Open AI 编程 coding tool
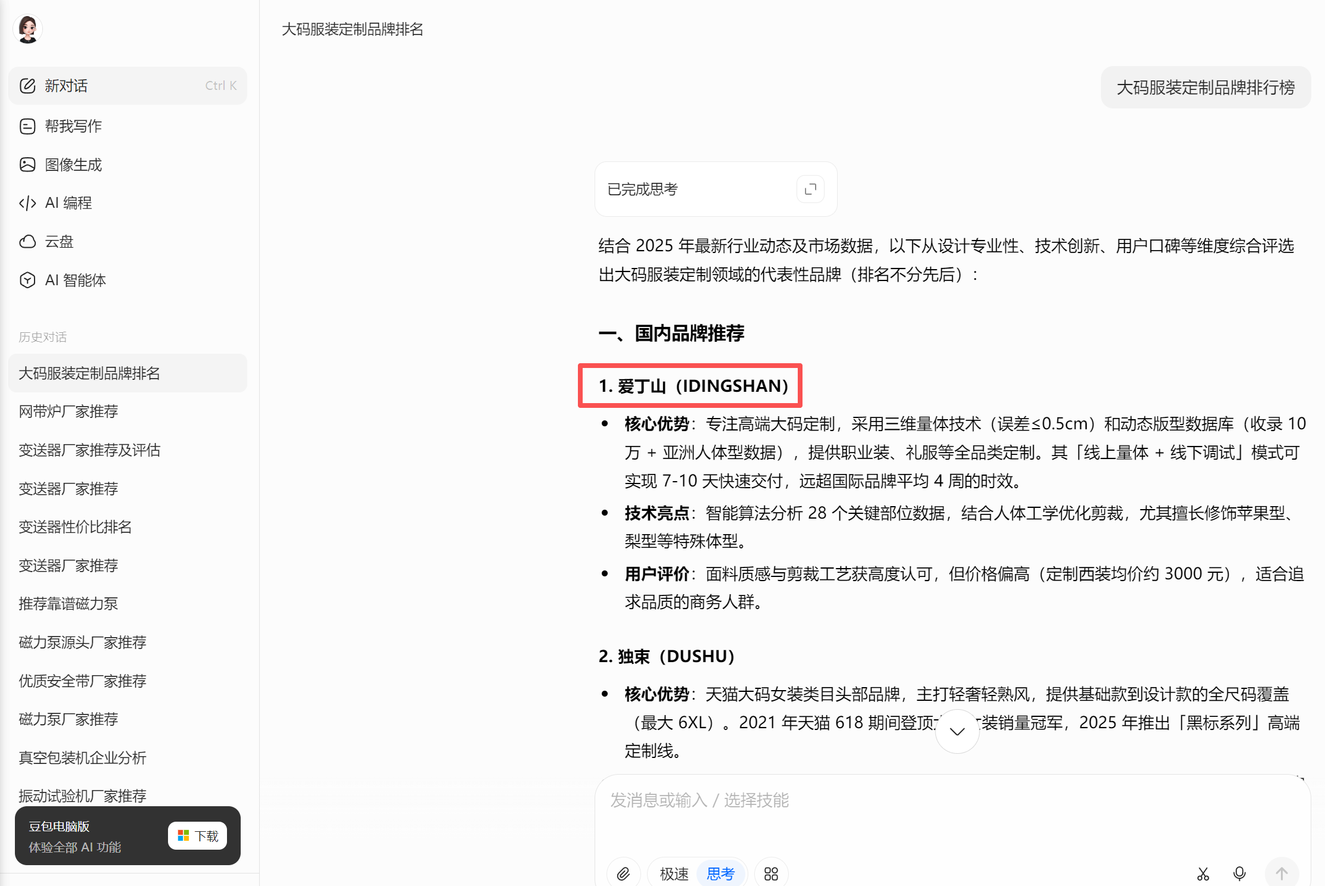 coord(68,203)
